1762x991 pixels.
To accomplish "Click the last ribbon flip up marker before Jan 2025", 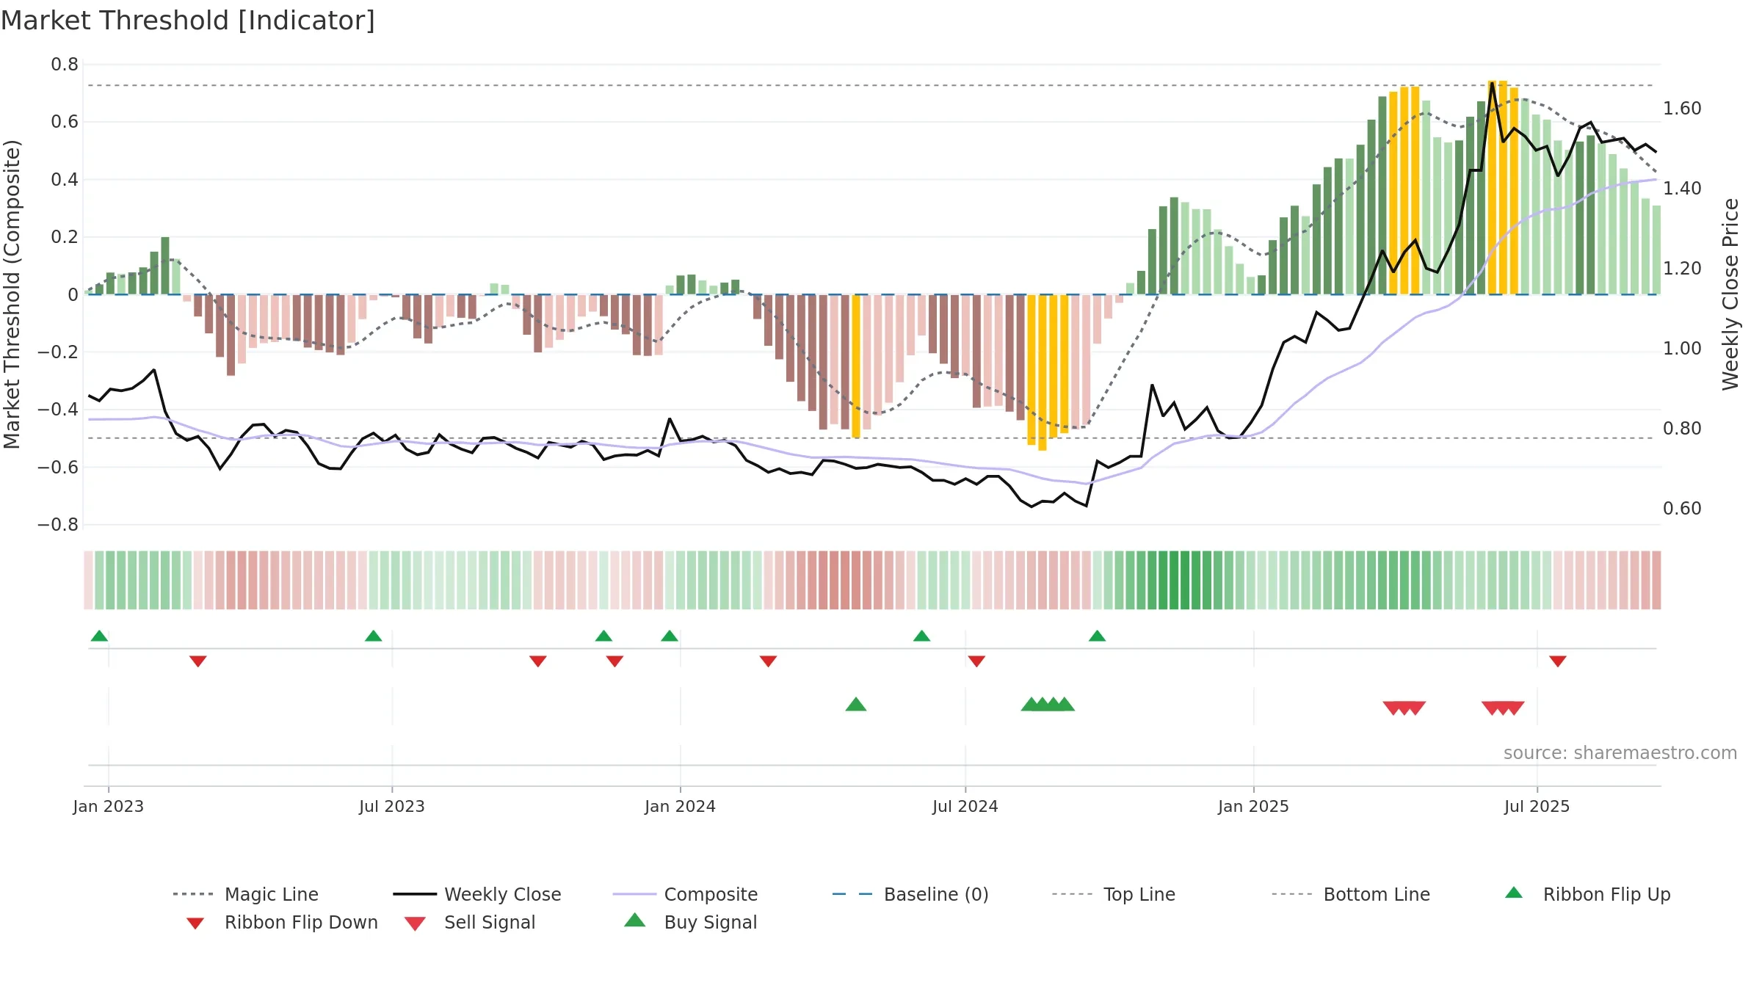I will pos(1097,636).
